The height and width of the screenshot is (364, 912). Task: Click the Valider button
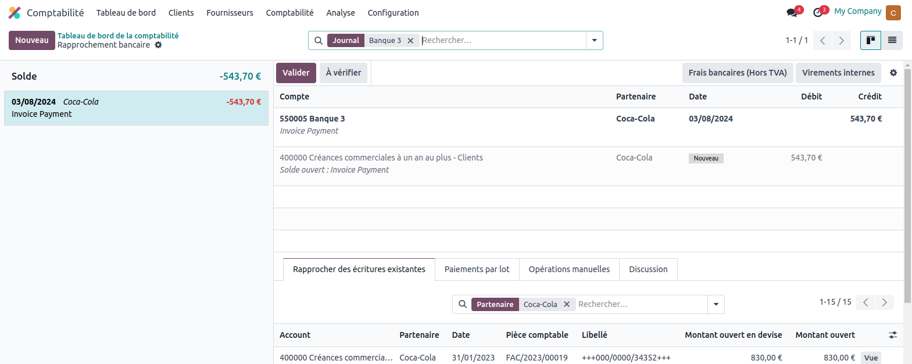pos(296,73)
